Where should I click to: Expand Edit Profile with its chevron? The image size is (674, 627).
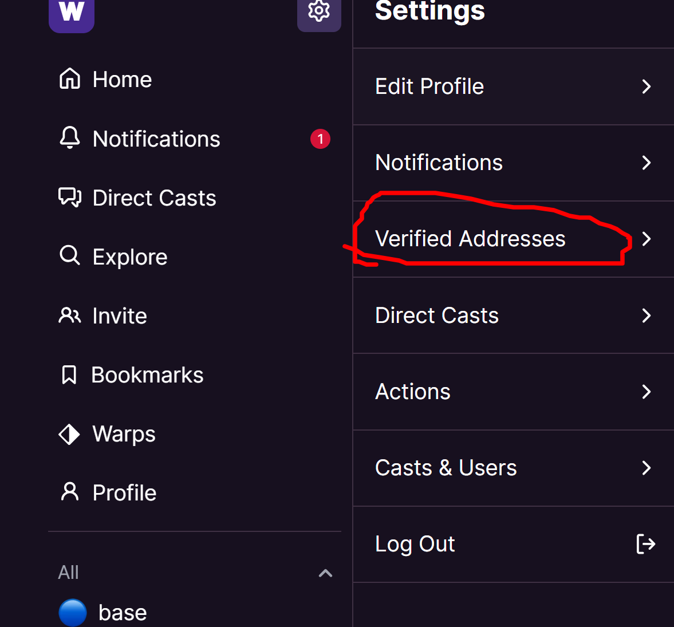[646, 87]
